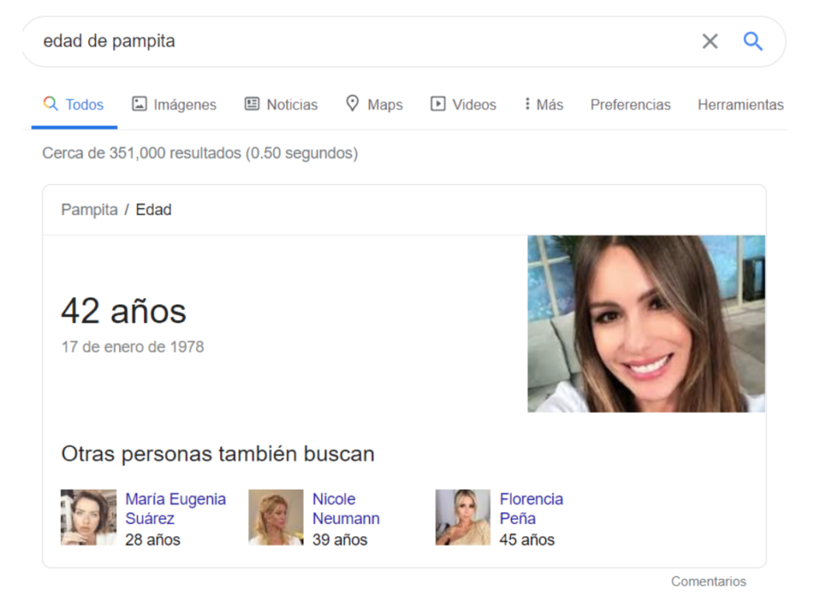The width and height of the screenshot is (820, 608).
Task: Click inside the search field text
Action: pos(109,41)
